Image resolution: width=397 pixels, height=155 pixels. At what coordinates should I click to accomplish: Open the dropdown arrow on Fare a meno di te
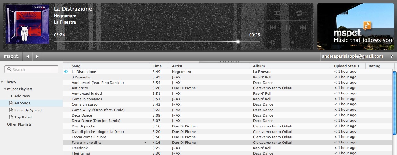pos(145,142)
